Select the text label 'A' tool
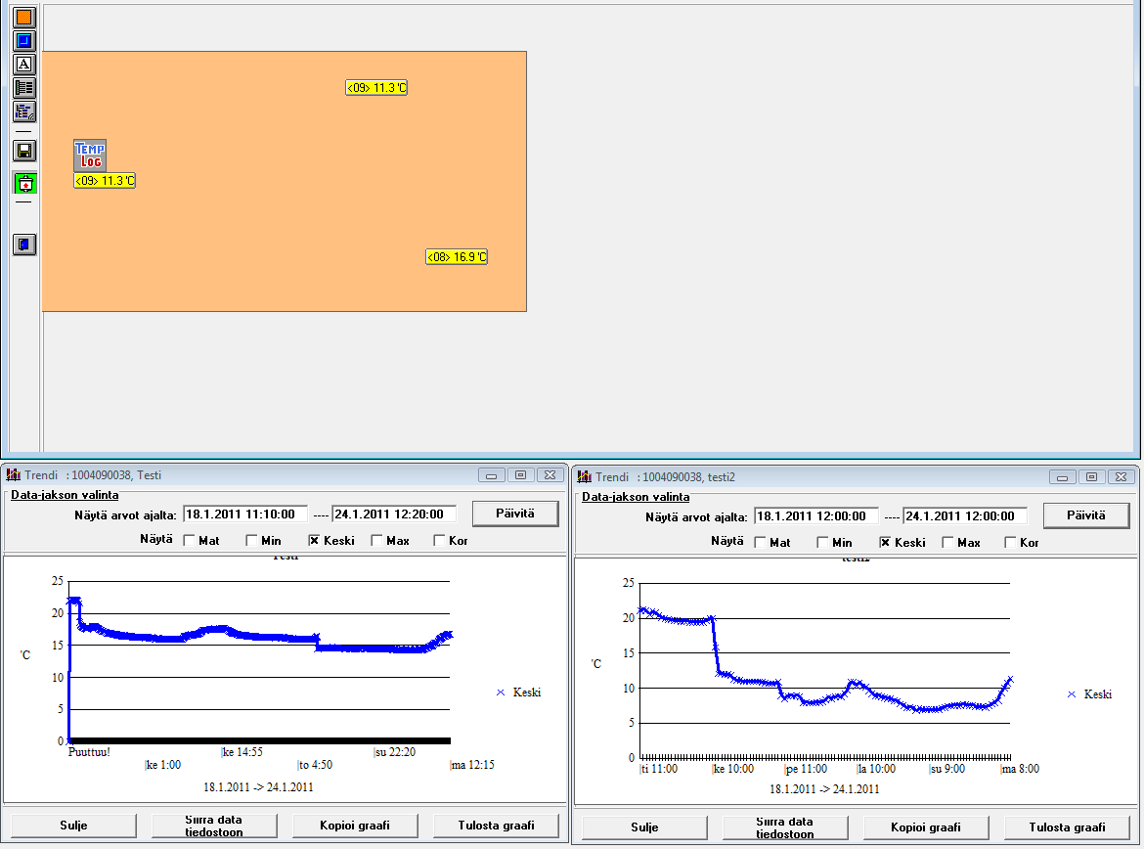Image resolution: width=1144 pixels, height=849 pixels. (x=24, y=65)
